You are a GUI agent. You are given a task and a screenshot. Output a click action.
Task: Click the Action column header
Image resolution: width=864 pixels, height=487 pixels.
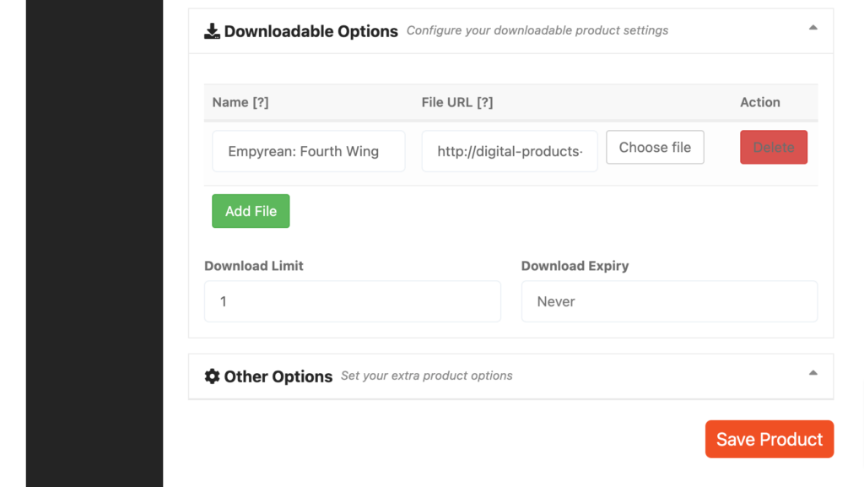pyautogui.click(x=759, y=102)
